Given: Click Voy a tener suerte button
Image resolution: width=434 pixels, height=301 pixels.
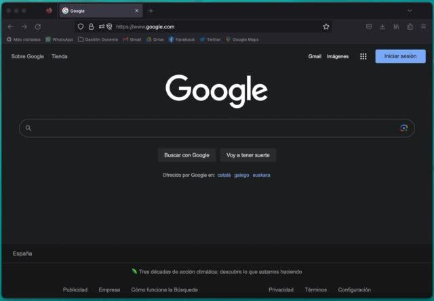Looking at the screenshot, I should 248,155.
